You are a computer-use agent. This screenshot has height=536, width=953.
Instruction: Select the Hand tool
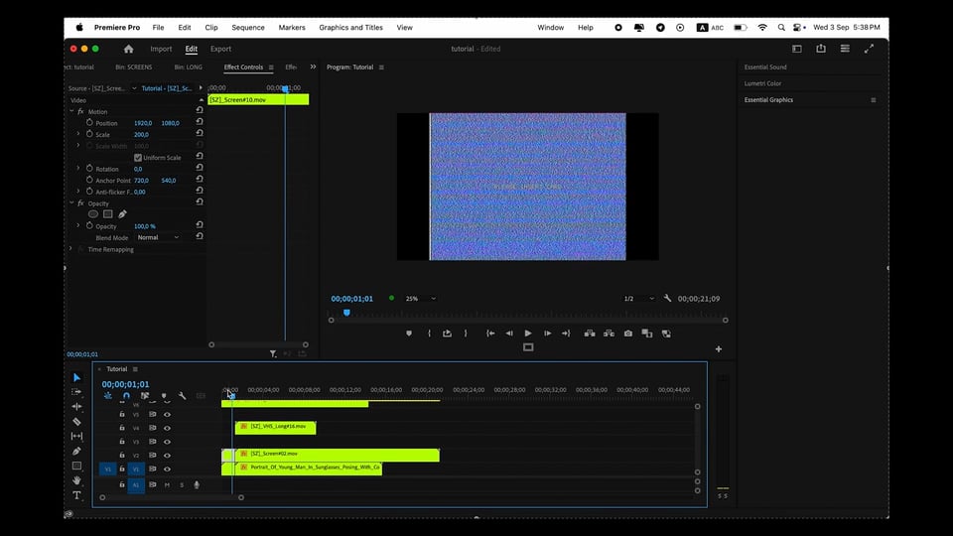(76, 480)
